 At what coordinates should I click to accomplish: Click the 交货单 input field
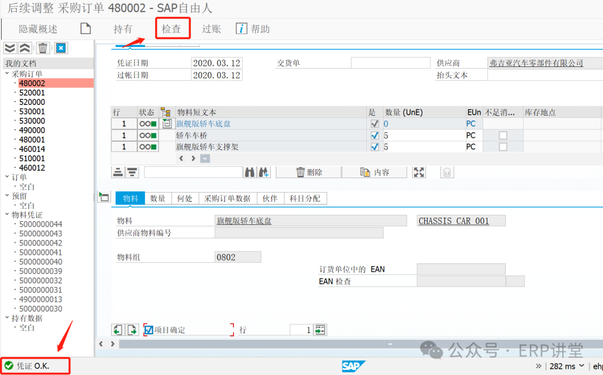[x=390, y=63]
